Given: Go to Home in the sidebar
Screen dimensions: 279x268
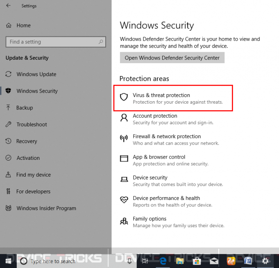Looking at the screenshot, I should (23, 25).
